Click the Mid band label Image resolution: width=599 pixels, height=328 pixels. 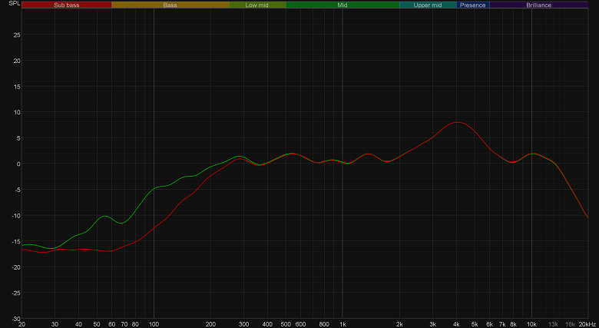tap(343, 5)
